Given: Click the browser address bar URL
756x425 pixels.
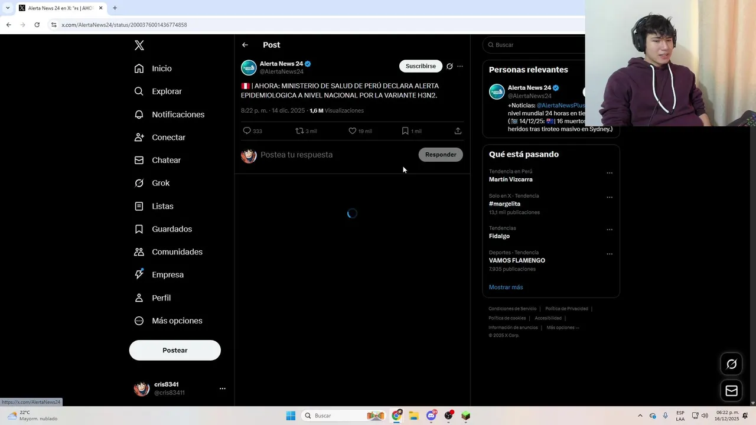Looking at the screenshot, I should (x=124, y=25).
